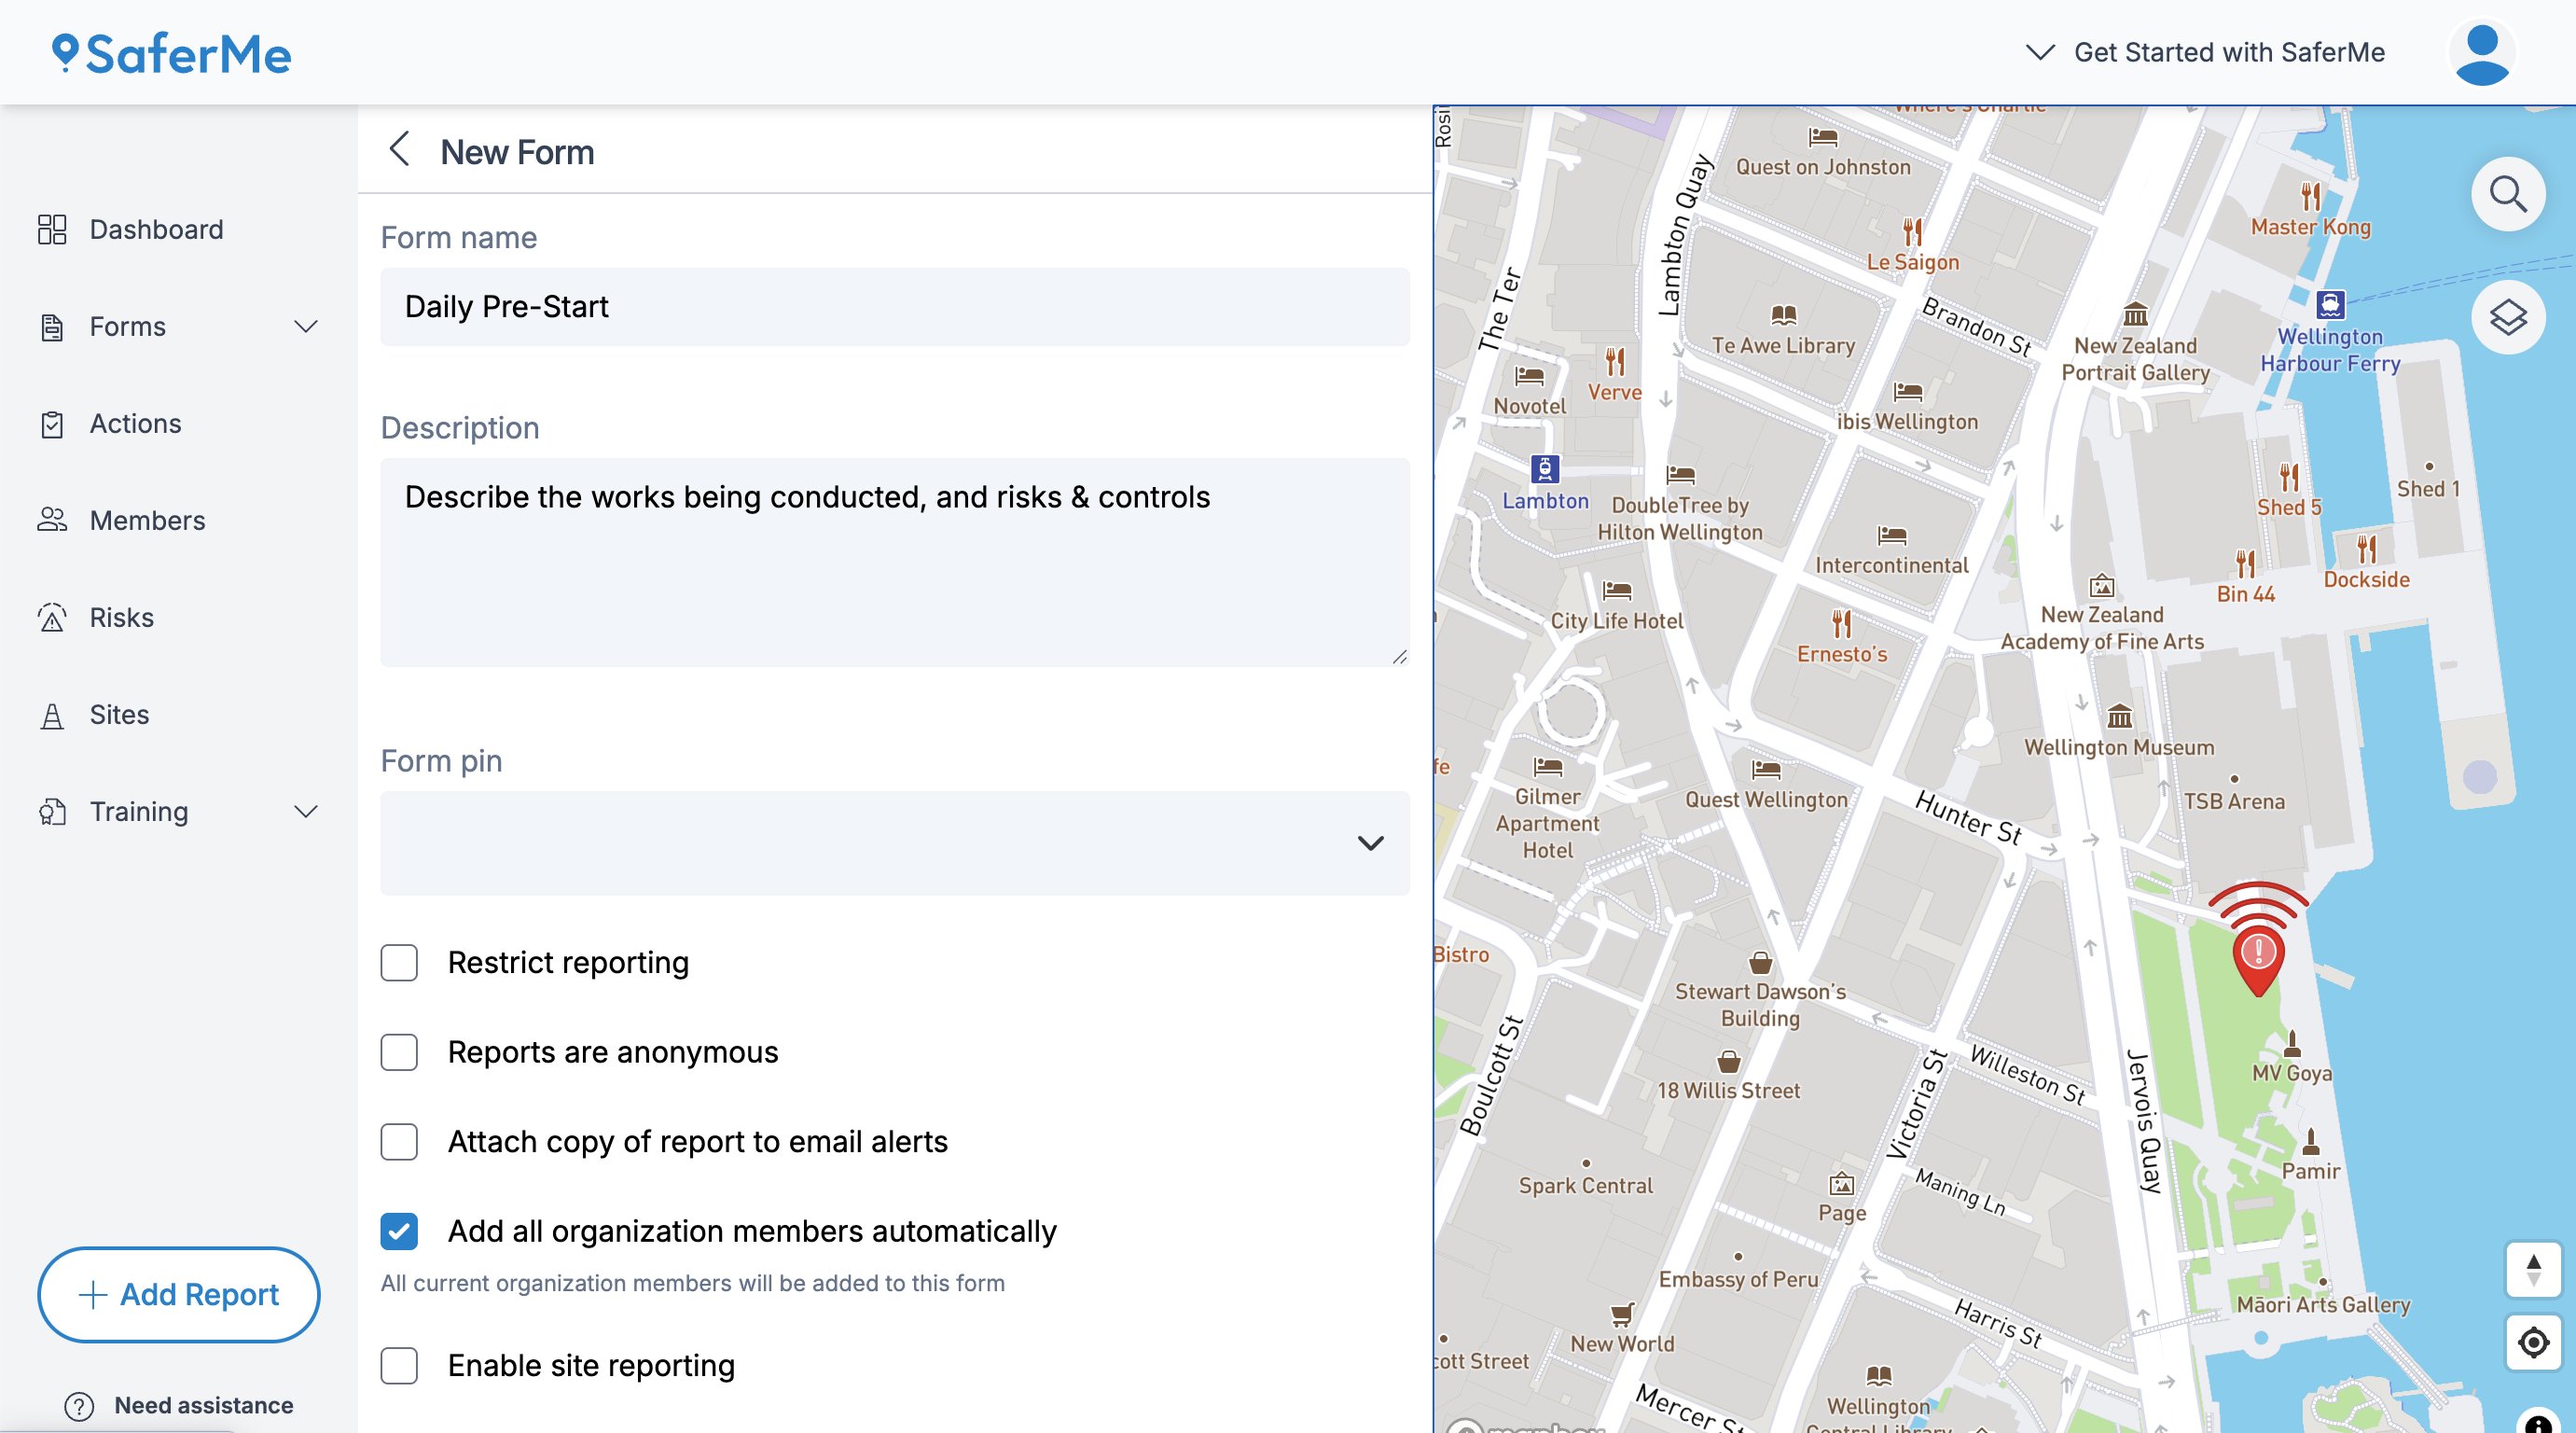Check Reports are anonymous

point(399,1052)
